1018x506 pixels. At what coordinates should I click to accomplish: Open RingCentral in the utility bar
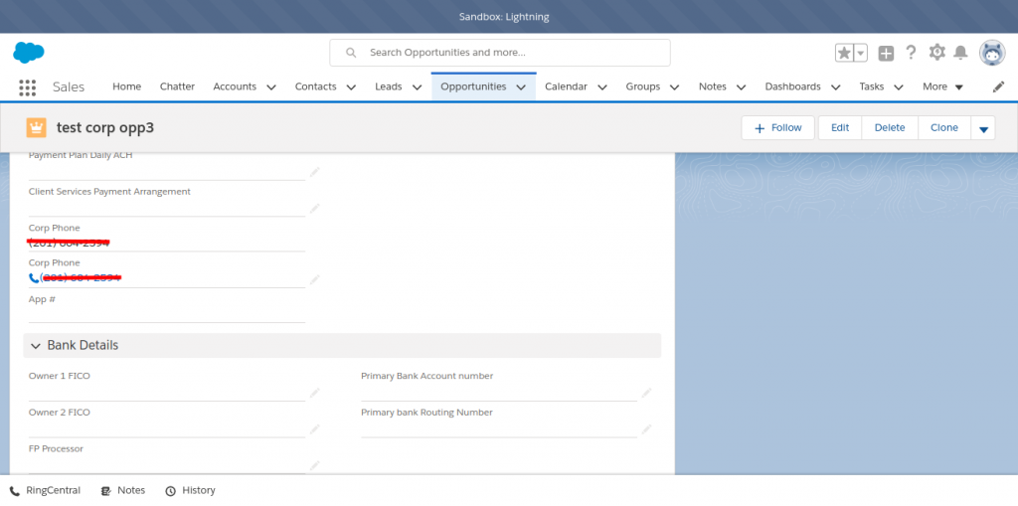(45, 491)
